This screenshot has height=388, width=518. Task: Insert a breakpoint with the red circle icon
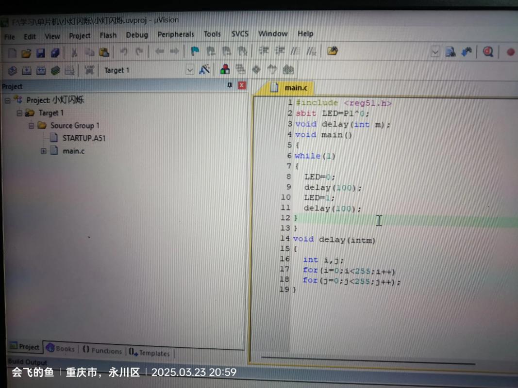510,52
